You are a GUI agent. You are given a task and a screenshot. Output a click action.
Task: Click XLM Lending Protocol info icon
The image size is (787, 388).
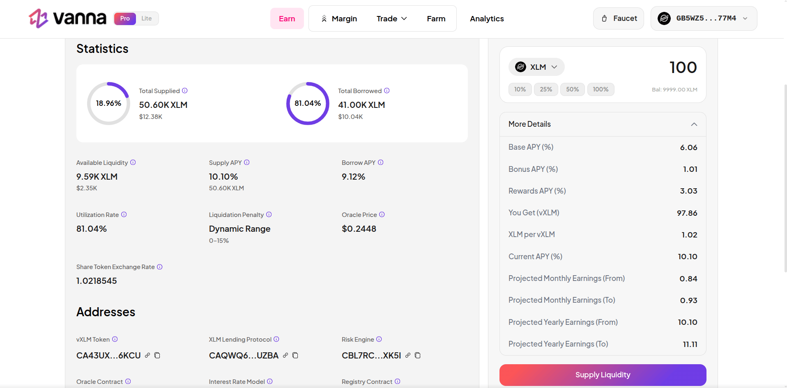(x=276, y=339)
